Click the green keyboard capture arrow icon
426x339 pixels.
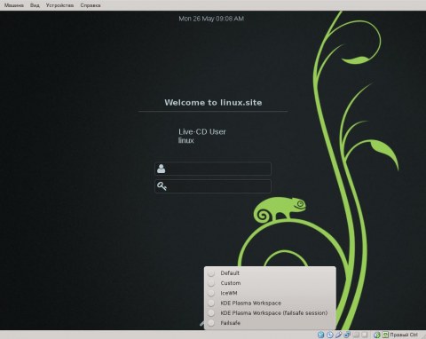[x=385, y=335]
